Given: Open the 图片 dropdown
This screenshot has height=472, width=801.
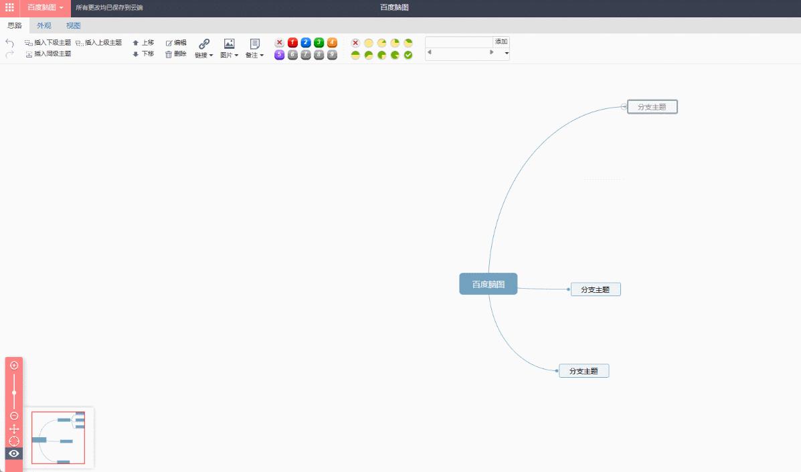Looking at the screenshot, I should (x=230, y=49).
